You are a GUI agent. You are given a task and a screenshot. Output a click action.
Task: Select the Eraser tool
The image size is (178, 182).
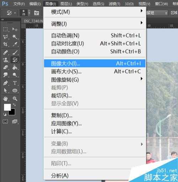[x=5, y=68]
